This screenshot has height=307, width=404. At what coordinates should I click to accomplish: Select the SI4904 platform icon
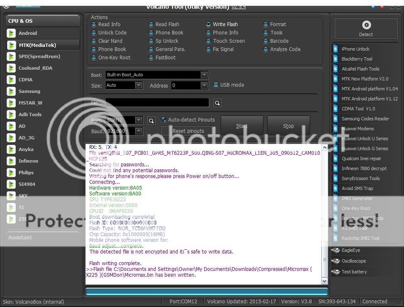click(11, 184)
